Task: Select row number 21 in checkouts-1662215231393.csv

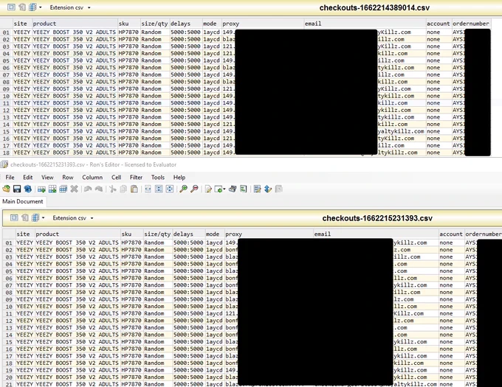Action: tap(9, 384)
